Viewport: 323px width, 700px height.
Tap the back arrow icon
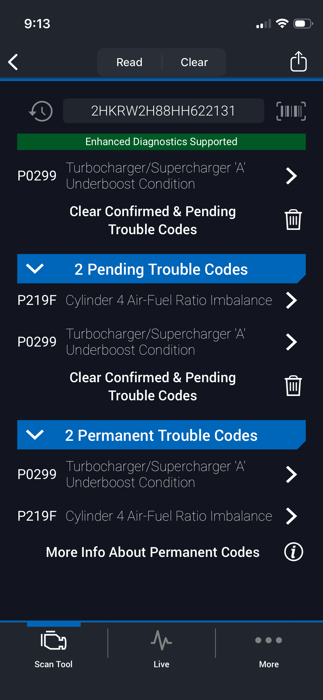tap(13, 62)
